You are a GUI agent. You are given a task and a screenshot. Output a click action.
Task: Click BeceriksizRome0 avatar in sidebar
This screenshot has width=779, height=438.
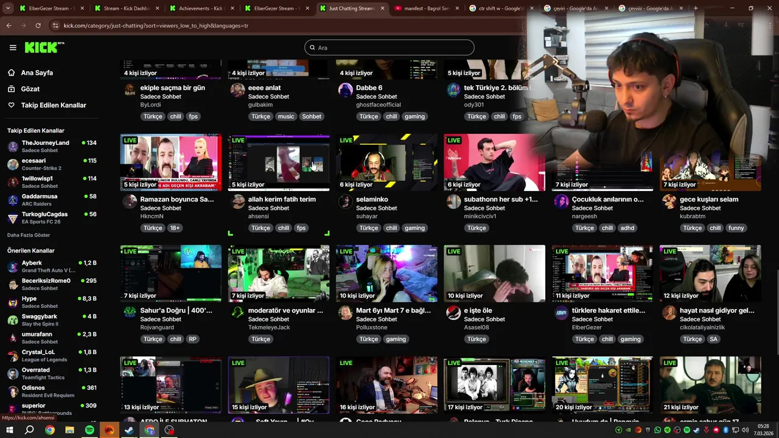pyautogui.click(x=13, y=284)
